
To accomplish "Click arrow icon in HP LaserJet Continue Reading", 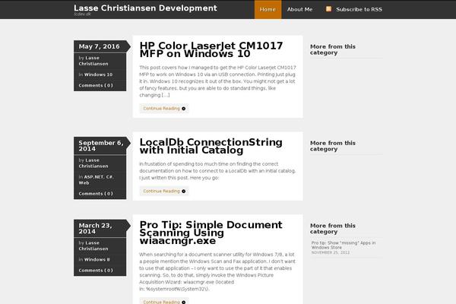I will click(x=183, y=109).
